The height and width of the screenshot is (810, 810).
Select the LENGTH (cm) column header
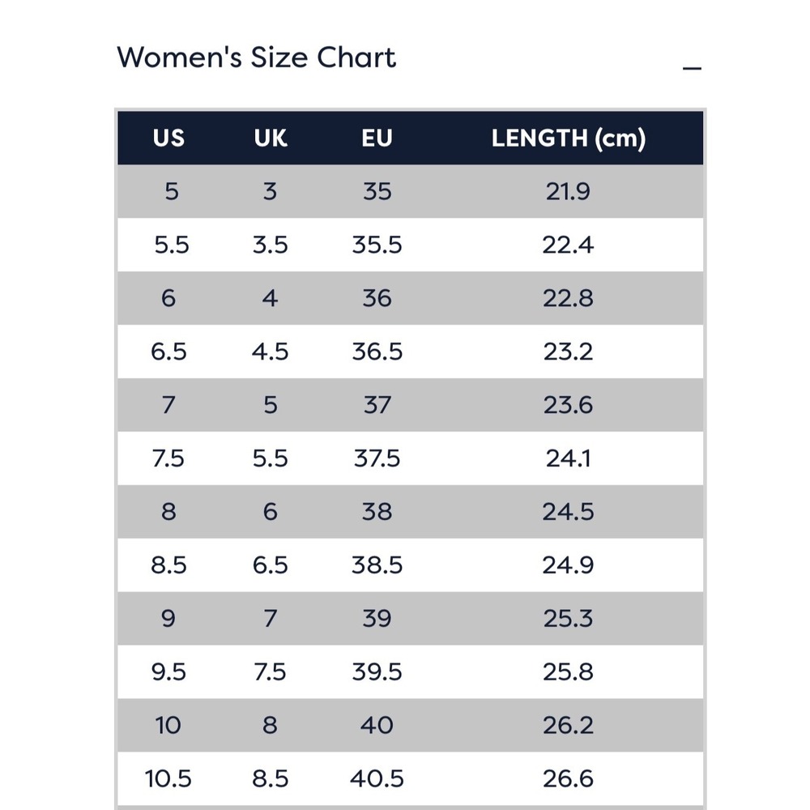click(x=569, y=139)
